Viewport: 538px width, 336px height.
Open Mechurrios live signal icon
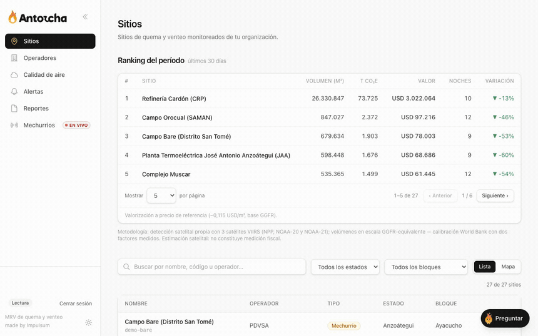[14, 125]
